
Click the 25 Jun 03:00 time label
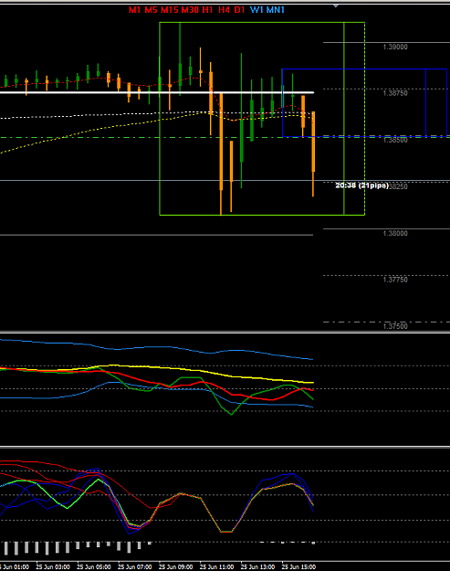[x=53, y=567]
